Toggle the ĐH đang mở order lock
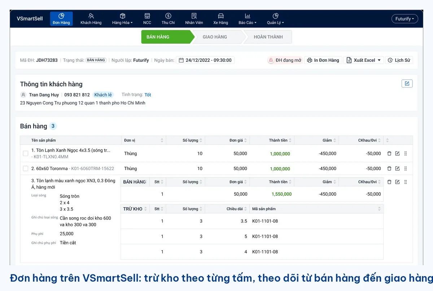Image resolution: width=433 pixels, height=291 pixels. click(x=284, y=60)
